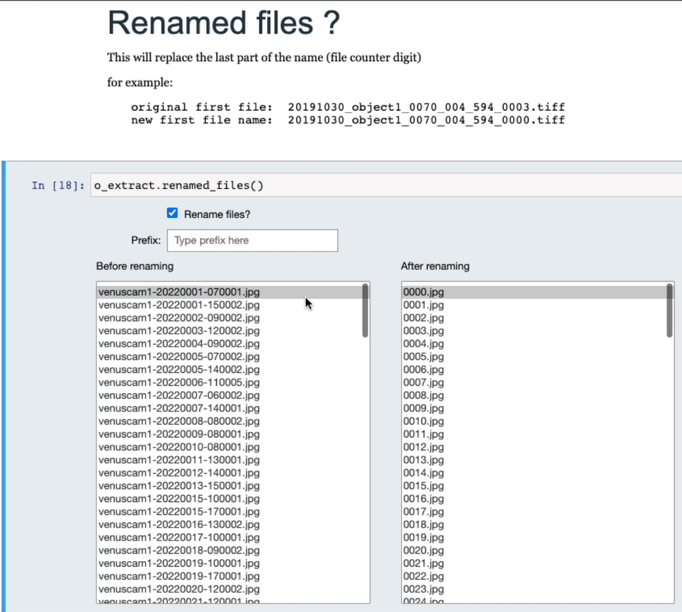Select venuscam1-20220010-080001.jpg list item
Image resolution: width=682 pixels, height=612 pixels.
179,447
